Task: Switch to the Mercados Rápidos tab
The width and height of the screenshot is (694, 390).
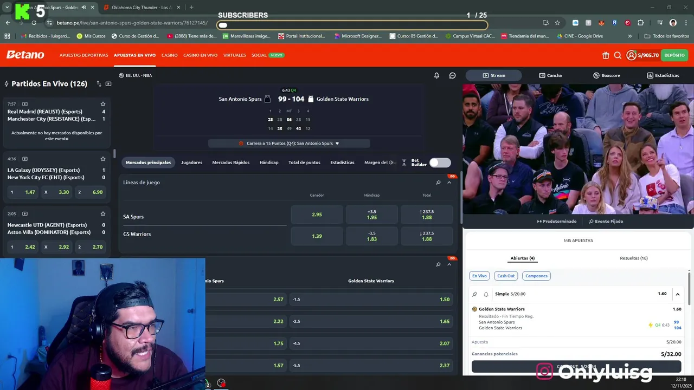Action: [x=231, y=162]
